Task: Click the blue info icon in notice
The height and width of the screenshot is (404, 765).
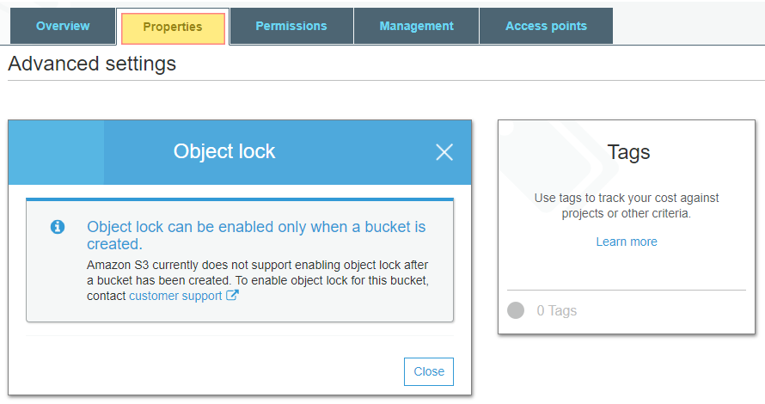Action: point(58,227)
